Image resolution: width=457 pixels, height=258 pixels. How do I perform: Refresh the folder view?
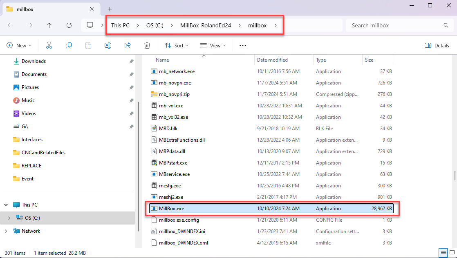pyautogui.click(x=69, y=25)
